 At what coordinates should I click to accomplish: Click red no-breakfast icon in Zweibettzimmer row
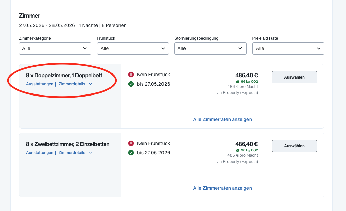(131, 143)
